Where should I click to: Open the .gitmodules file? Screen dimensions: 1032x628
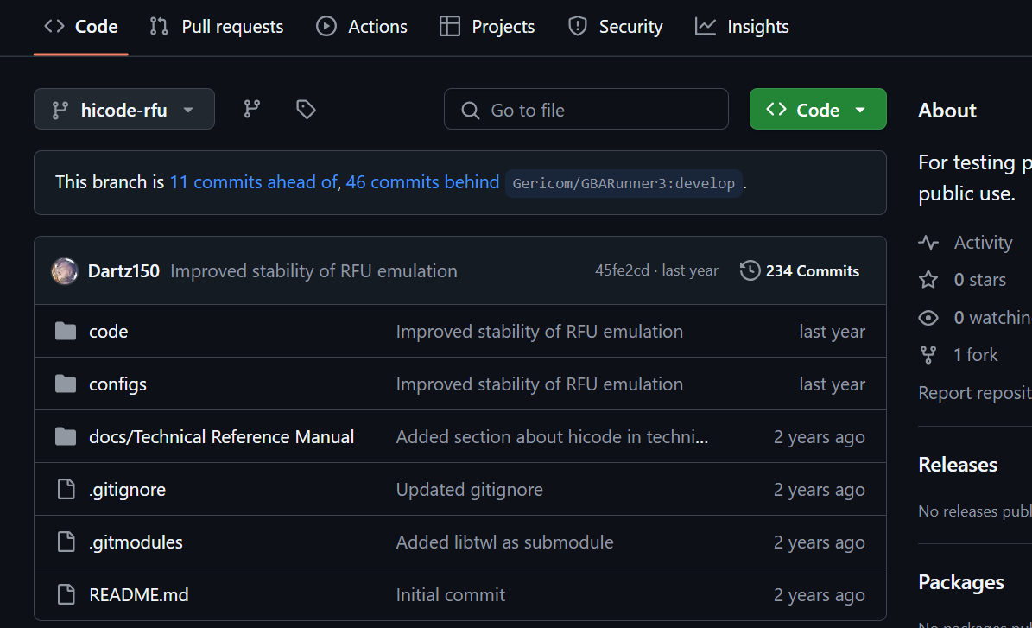(x=136, y=542)
